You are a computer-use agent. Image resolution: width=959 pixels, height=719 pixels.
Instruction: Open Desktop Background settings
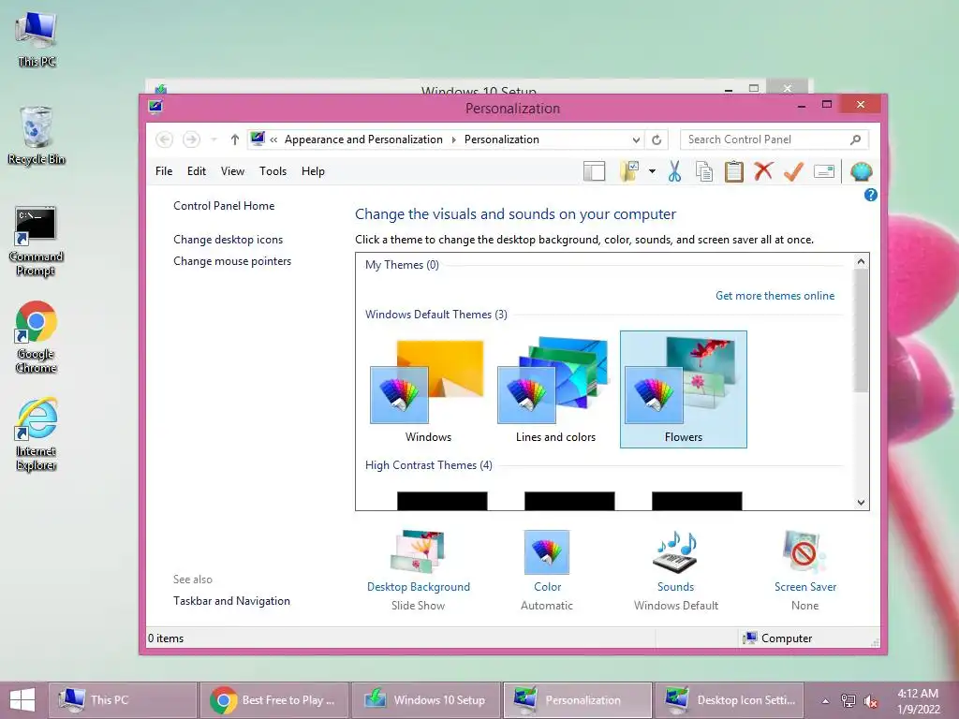pos(419,570)
